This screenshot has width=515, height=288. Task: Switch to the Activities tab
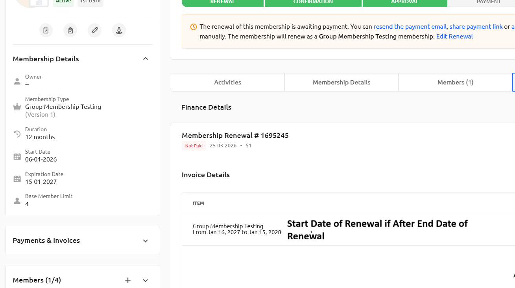pyautogui.click(x=227, y=82)
